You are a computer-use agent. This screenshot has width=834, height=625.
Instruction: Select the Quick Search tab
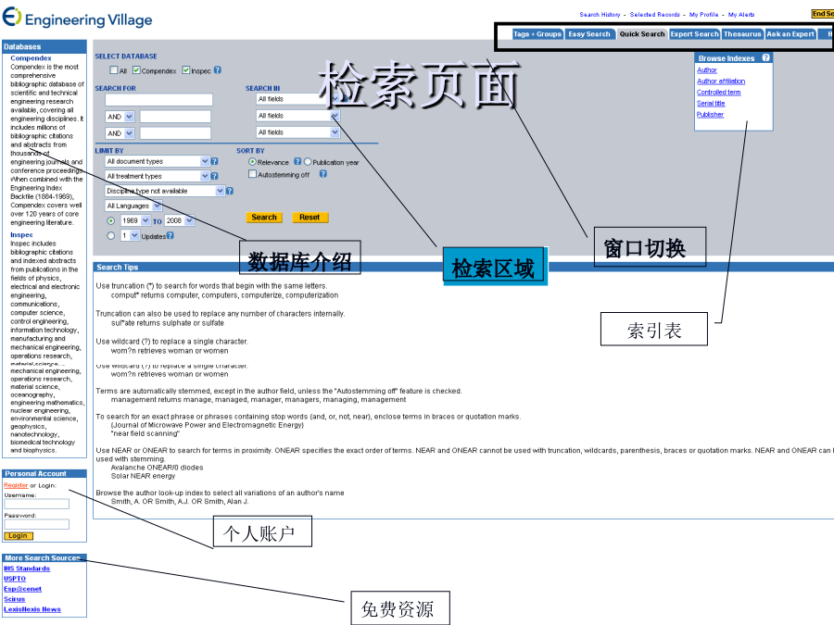tap(641, 34)
